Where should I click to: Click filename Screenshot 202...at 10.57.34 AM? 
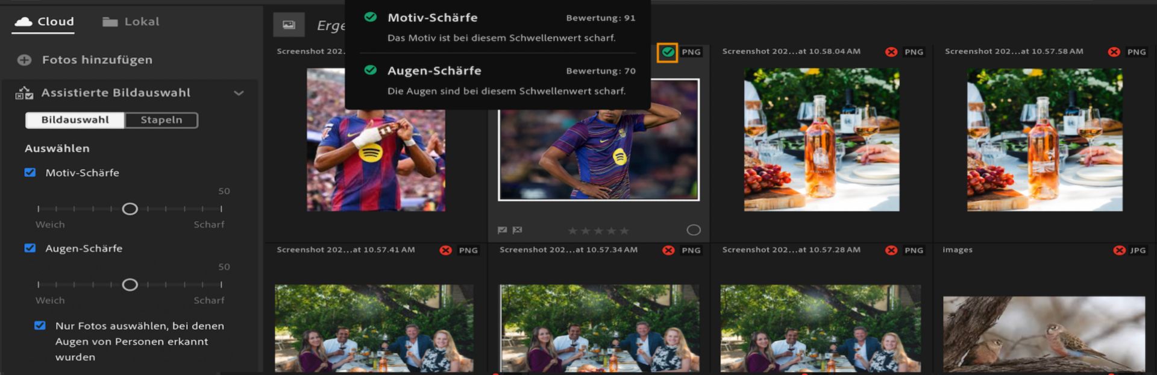point(568,250)
